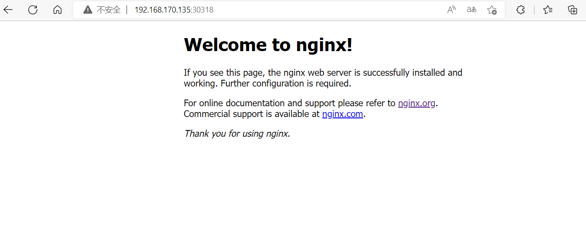Open the Favorites list icon
Screen dimensions: 586x243
point(548,10)
